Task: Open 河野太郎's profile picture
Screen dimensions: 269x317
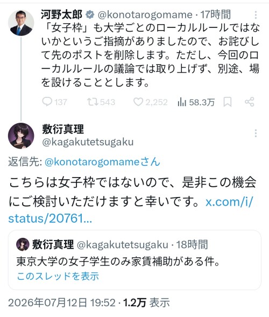Action: 21,23
